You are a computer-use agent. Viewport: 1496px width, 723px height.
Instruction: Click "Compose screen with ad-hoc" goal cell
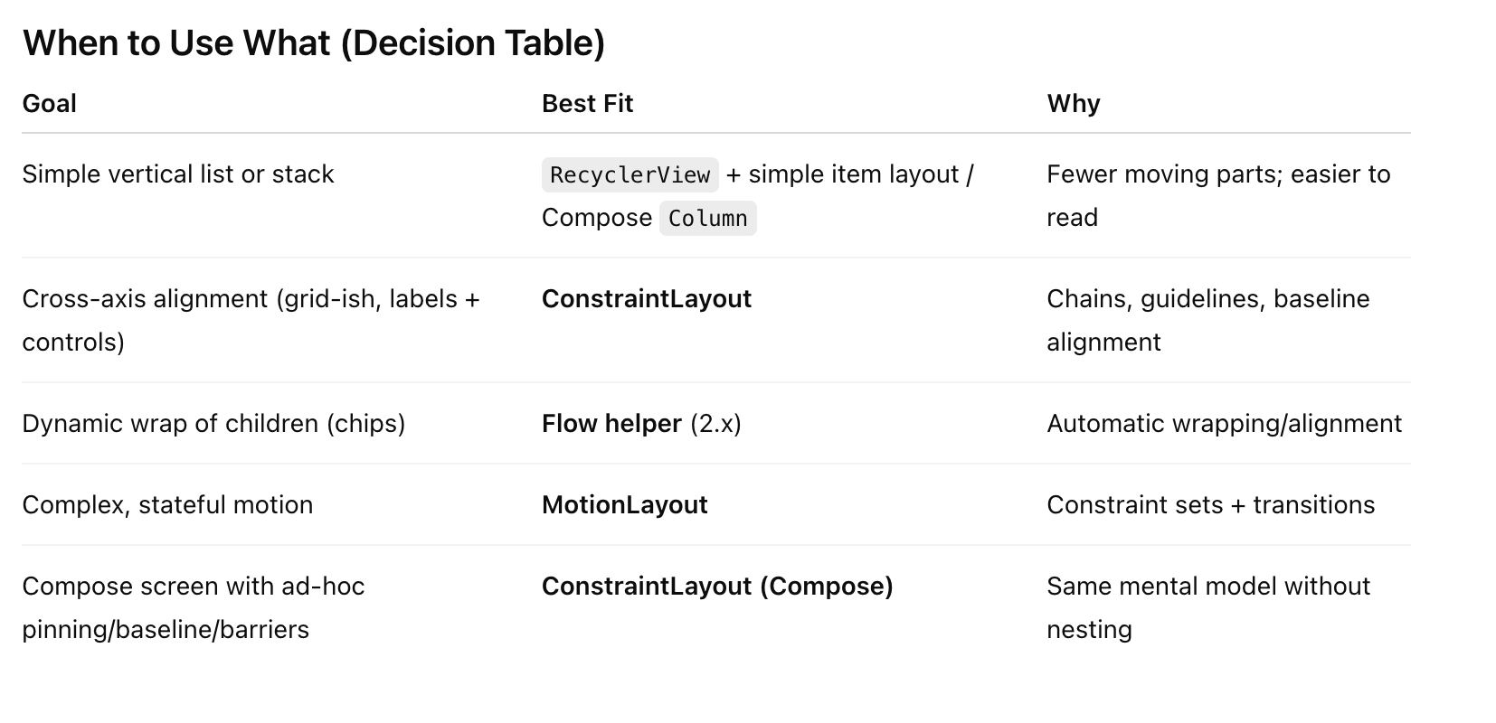193,587
